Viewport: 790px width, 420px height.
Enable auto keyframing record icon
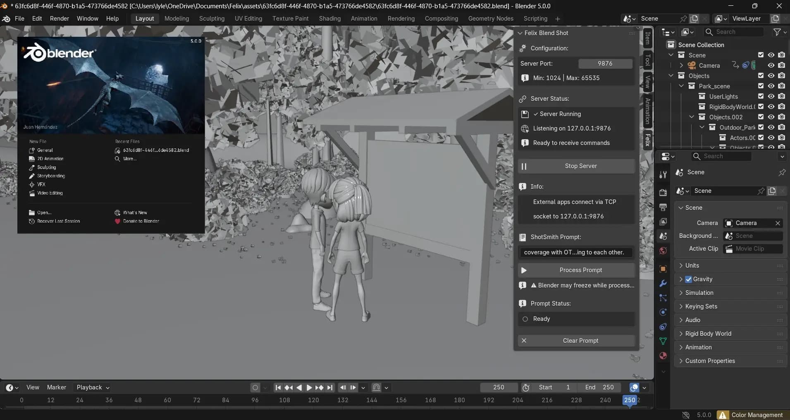click(255, 387)
